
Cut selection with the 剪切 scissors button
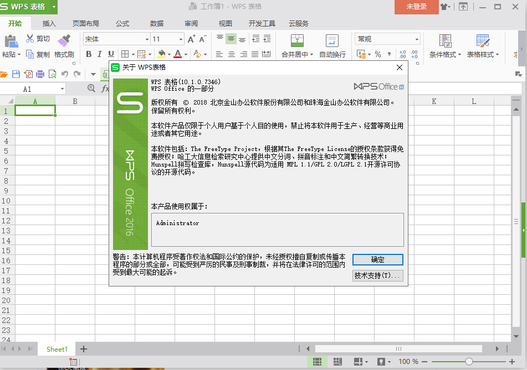coord(38,39)
